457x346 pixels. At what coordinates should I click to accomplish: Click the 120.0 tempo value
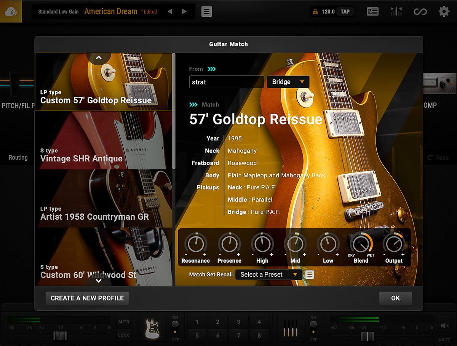click(x=328, y=12)
